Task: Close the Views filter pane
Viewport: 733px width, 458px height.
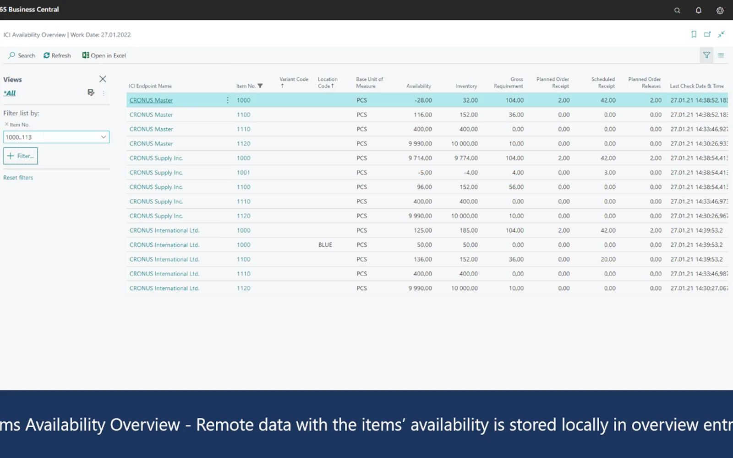Action: 103,79
